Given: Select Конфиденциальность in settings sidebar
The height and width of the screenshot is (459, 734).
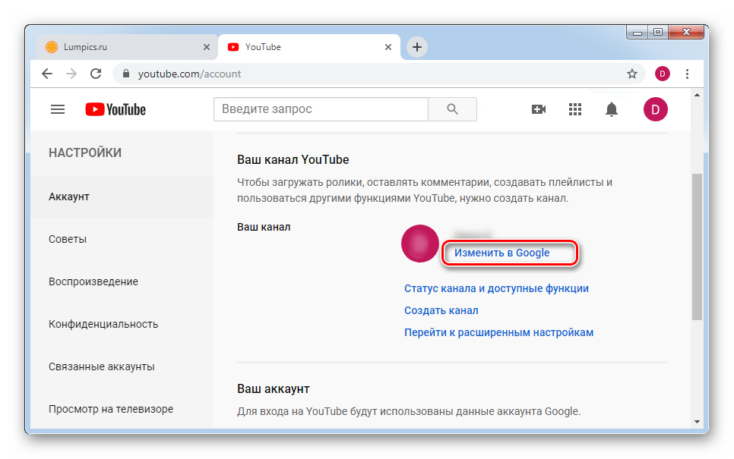Looking at the screenshot, I should [103, 324].
